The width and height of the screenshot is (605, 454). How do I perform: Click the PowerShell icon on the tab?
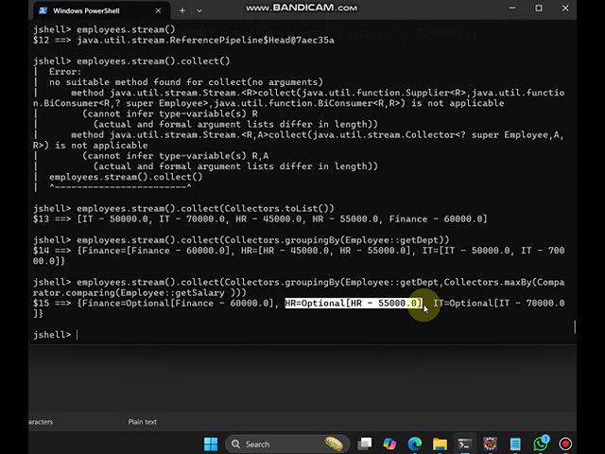click(43, 10)
